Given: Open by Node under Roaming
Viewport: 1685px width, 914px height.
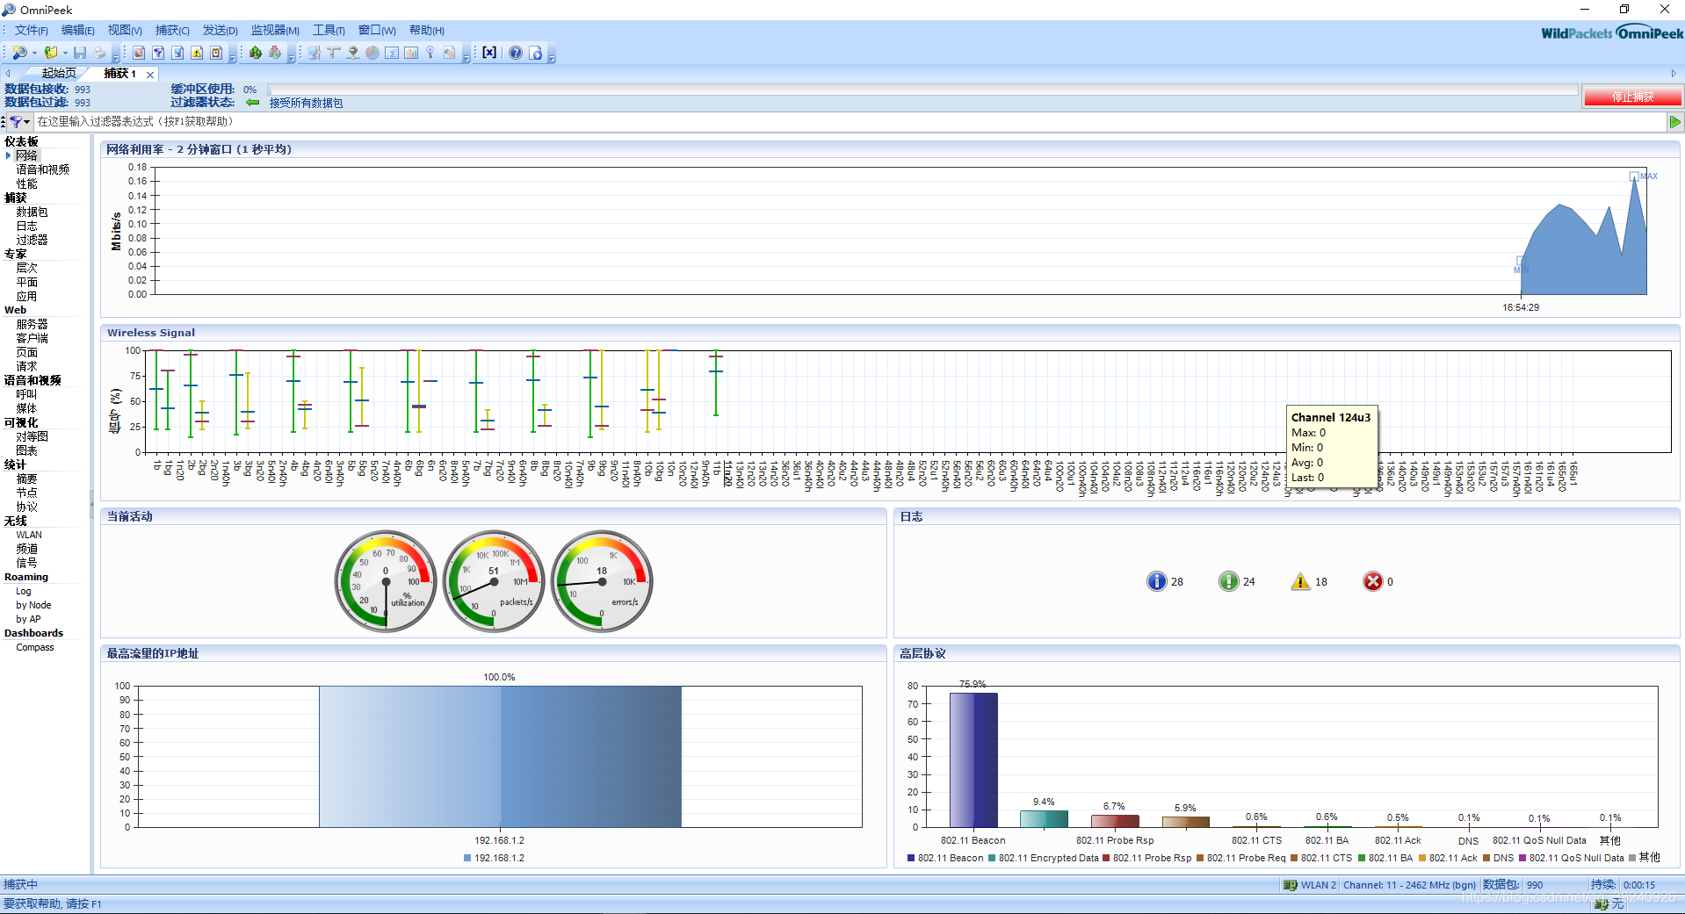Looking at the screenshot, I should point(33,605).
